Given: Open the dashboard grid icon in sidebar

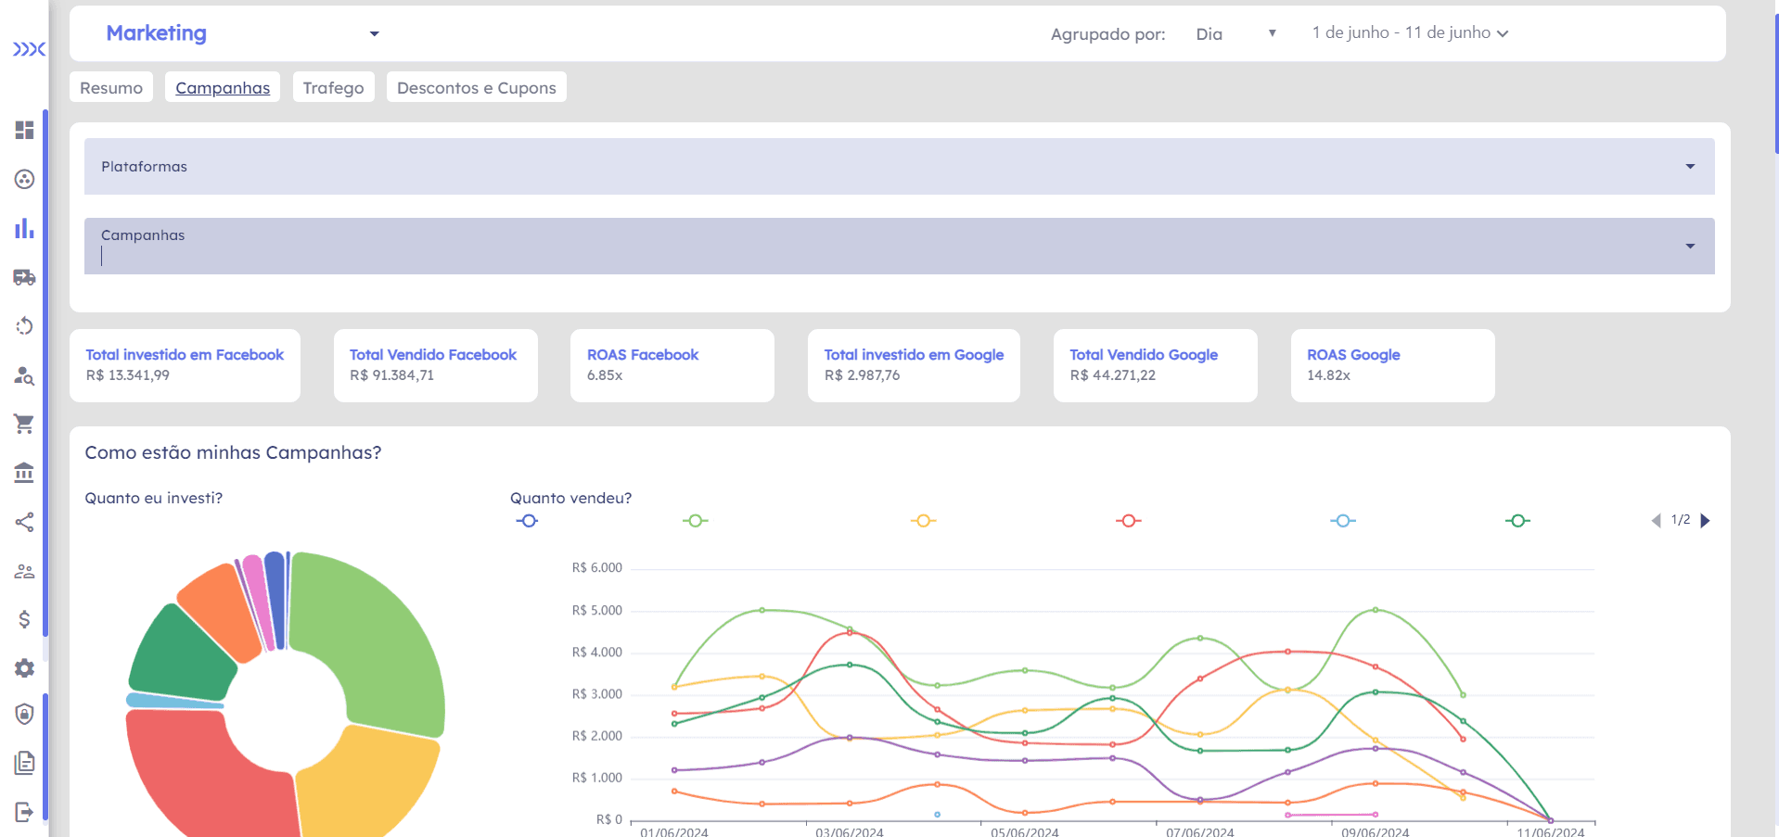Looking at the screenshot, I should point(24,130).
